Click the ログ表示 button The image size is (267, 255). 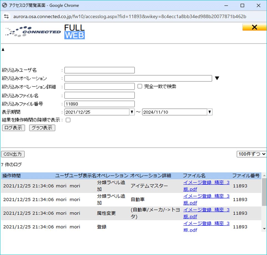13,128
